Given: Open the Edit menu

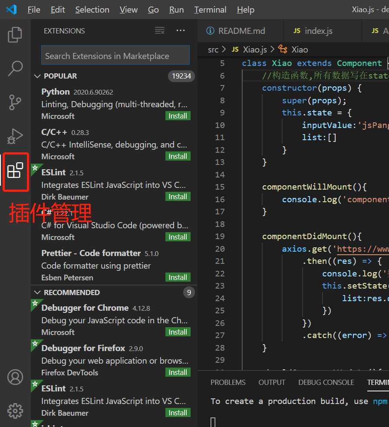Looking at the screenshot, I should point(58,10).
